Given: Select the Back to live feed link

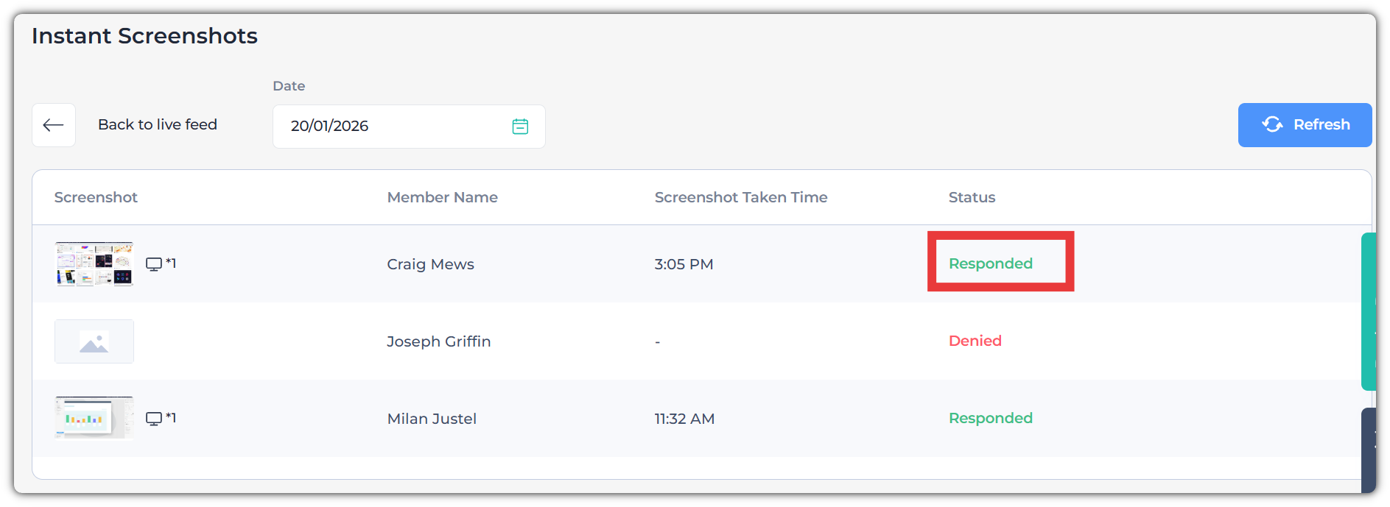Looking at the screenshot, I should pyautogui.click(x=158, y=125).
